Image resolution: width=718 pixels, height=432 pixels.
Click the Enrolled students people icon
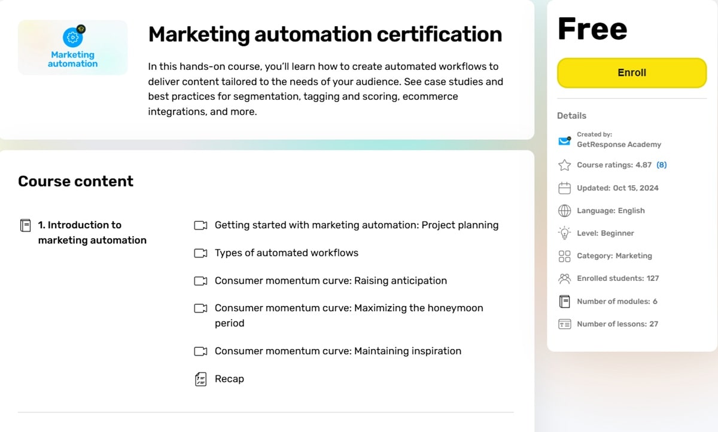pyautogui.click(x=564, y=278)
